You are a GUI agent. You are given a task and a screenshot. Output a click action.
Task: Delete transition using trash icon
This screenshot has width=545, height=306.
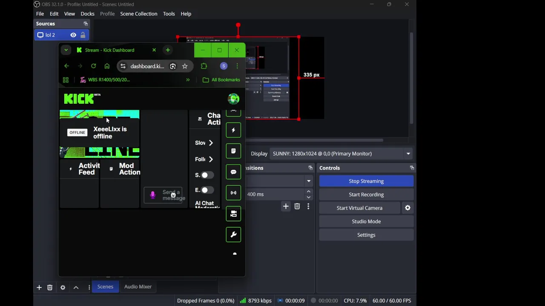coord(297,207)
